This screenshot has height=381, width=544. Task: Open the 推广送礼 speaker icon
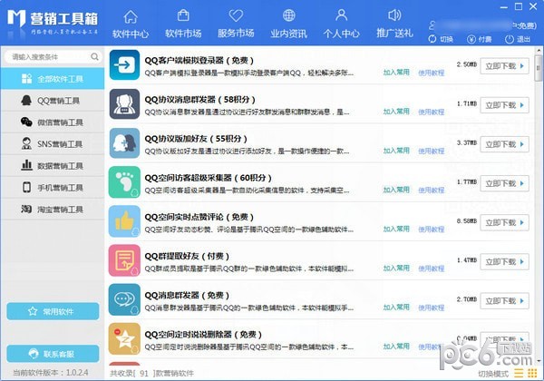pos(394,15)
